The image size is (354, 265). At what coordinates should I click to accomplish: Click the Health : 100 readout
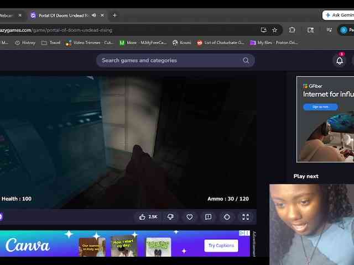17,199
